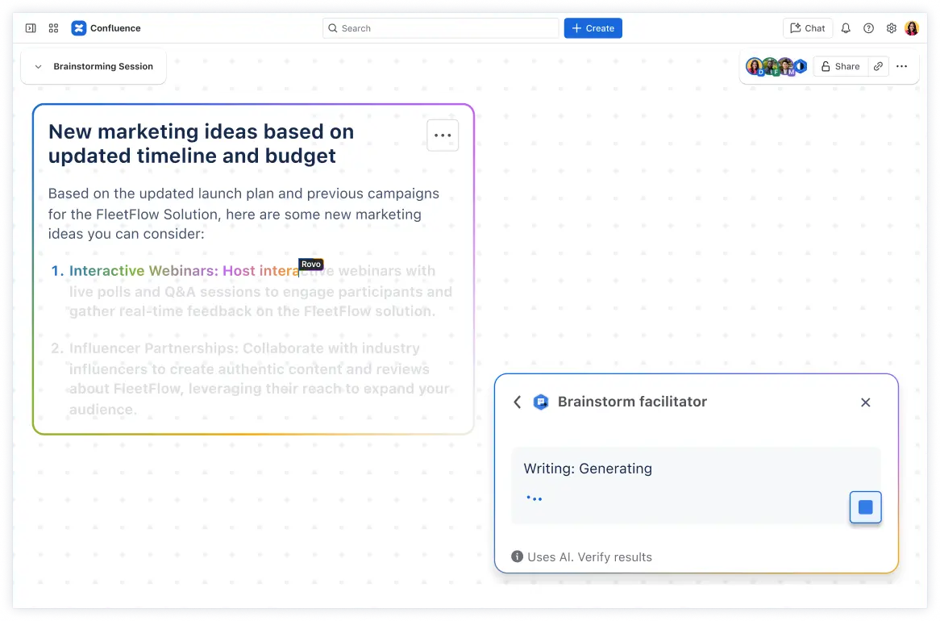The height and width of the screenshot is (621, 940).
Task: Click the Confluence logo
Action: click(x=79, y=28)
